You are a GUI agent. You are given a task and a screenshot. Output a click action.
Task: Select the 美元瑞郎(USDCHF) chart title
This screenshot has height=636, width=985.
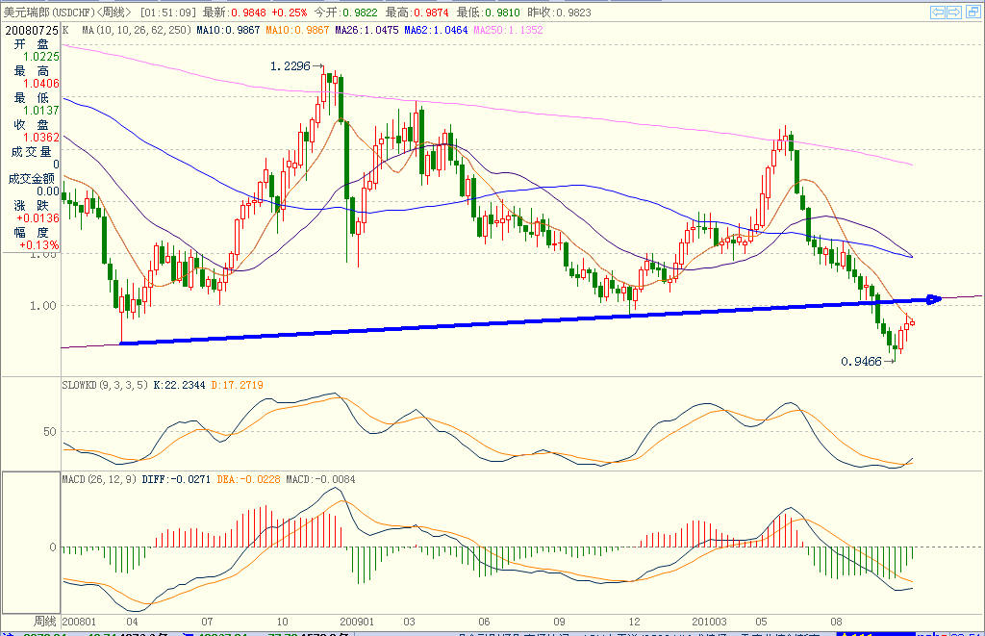tap(49, 12)
